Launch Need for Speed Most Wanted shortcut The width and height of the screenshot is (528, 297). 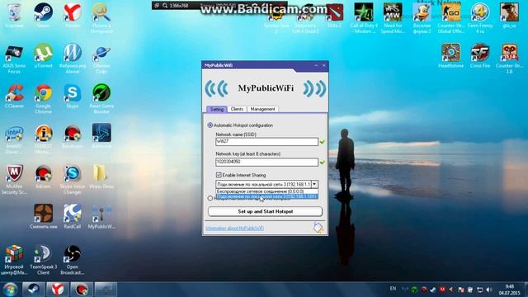[393, 17]
